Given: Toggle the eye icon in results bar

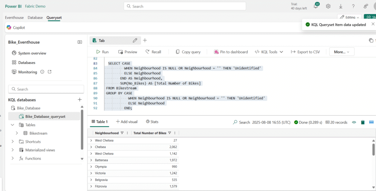Looking at the screenshot, I should pyautogui.click(x=354, y=122).
